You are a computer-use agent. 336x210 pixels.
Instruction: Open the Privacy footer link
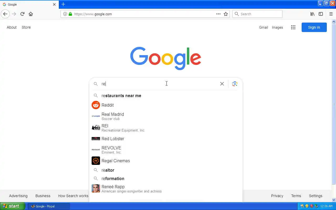(x=277, y=196)
